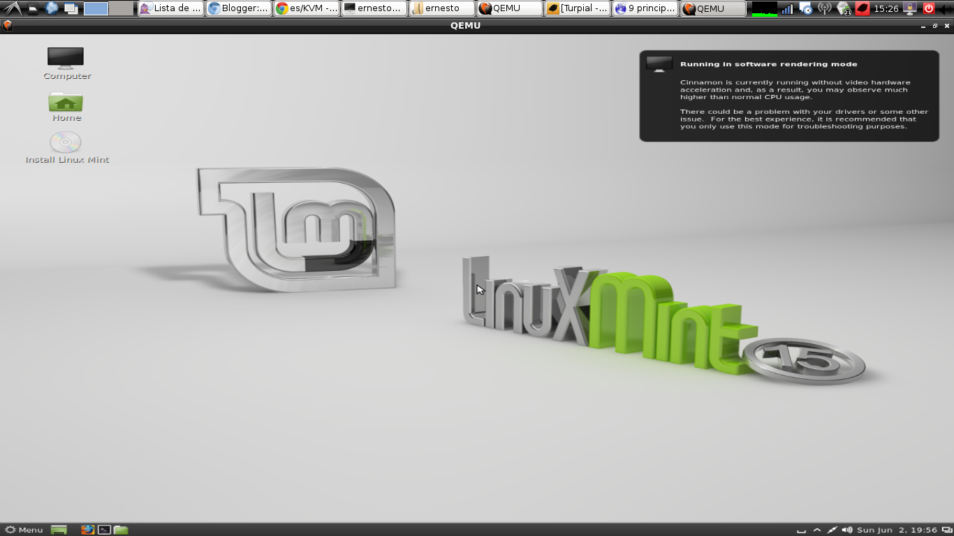Open file manager from the Mint panel

click(x=121, y=530)
